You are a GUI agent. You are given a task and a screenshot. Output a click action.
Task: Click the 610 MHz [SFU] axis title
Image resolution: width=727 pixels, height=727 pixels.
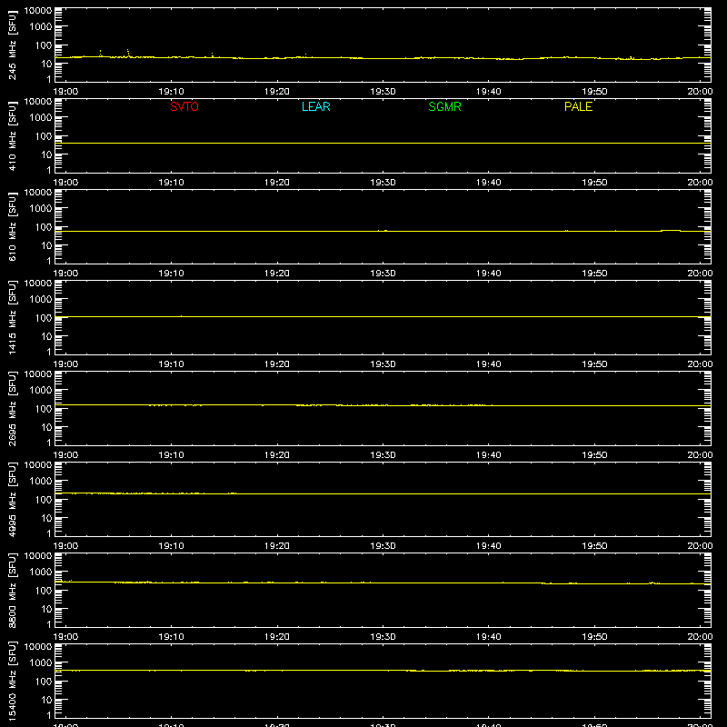[13, 226]
